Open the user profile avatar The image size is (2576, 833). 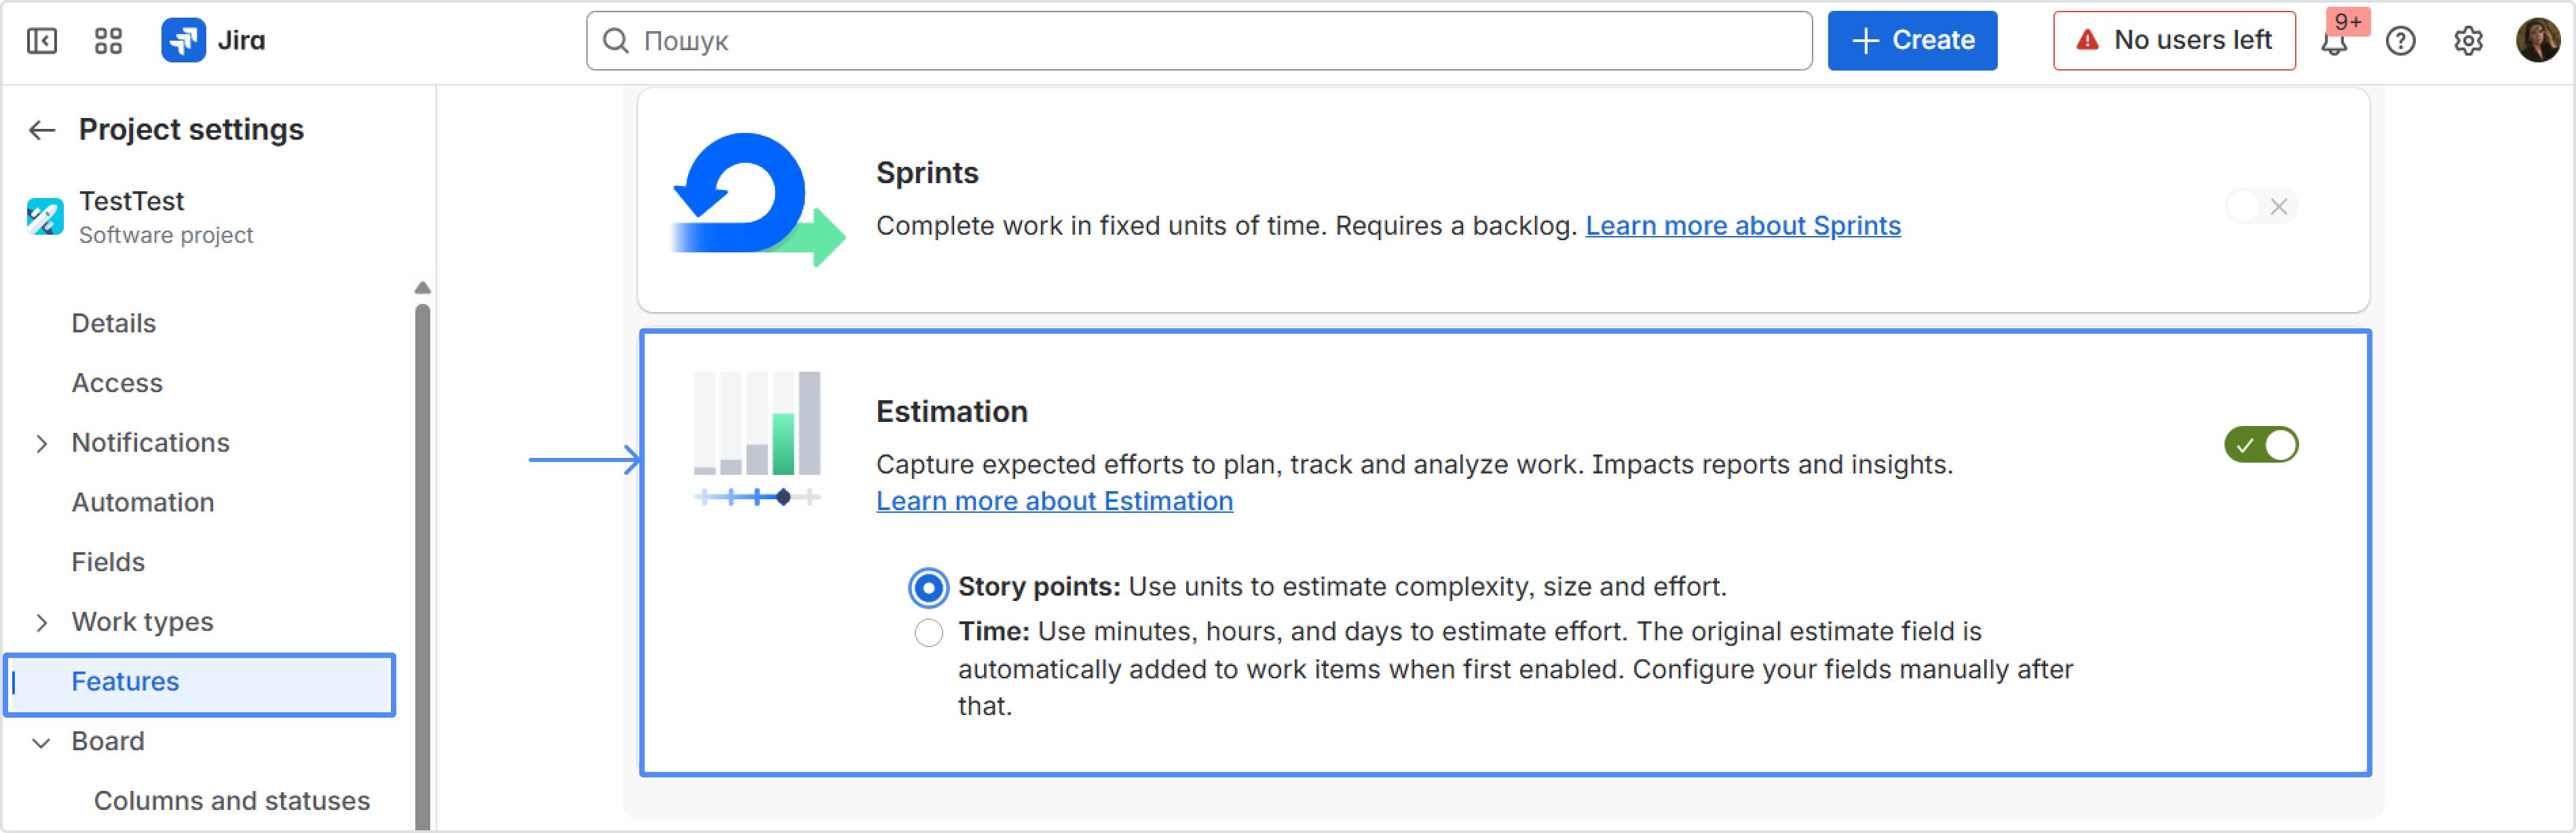point(2537,41)
